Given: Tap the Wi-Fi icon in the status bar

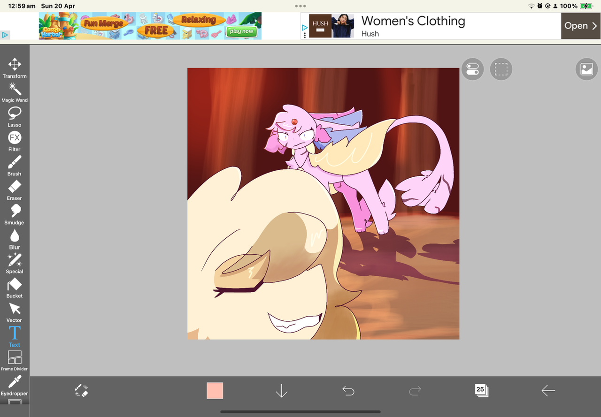Looking at the screenshot, I should (532, 6).
